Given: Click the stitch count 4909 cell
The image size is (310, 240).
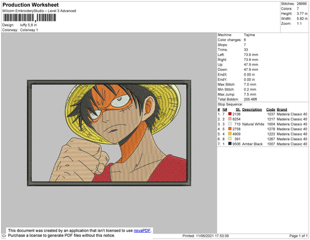Looking at the screenshot, I should tap(236, 134).
